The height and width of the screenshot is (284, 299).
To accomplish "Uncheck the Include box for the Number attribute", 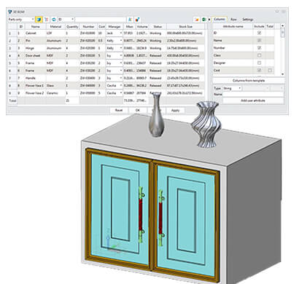I will (259, 48).
